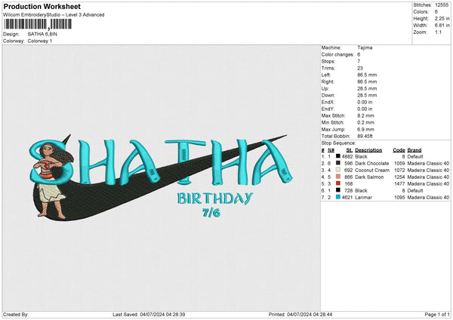The width and height of the screenshot is (453, 320).
Task: Click the N# column header
Action: point(331,150)
